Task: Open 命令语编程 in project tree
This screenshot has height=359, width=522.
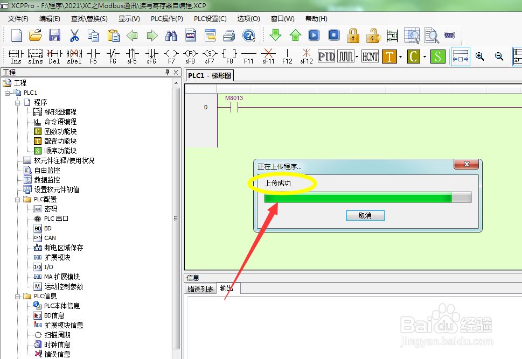Action: click(x=60, y=122)
